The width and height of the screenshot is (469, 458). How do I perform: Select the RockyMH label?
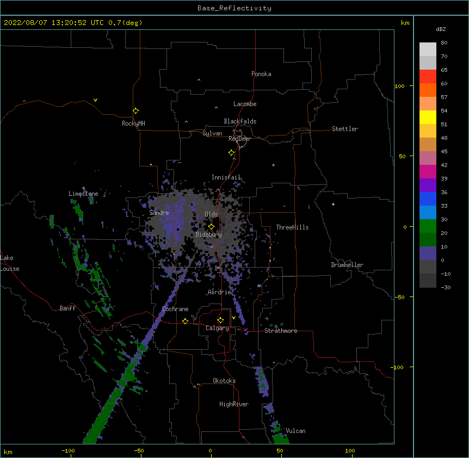tap(133, 123)
